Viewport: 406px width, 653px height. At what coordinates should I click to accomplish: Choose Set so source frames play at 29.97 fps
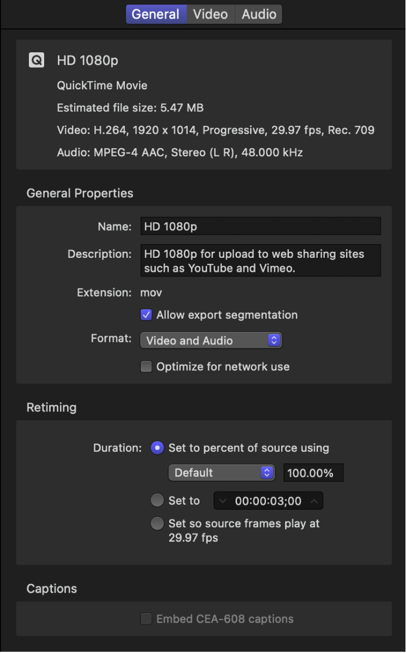tap(157, 523)
